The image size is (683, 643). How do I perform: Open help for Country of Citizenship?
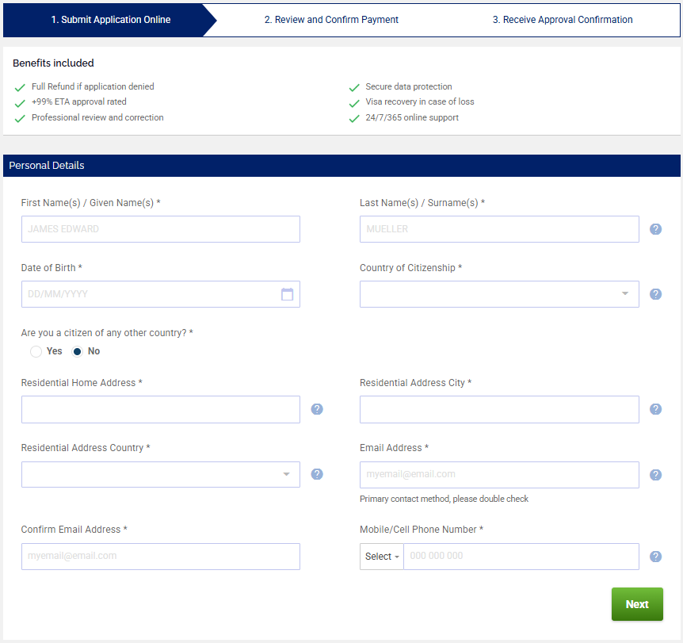[x=655, y=294]
